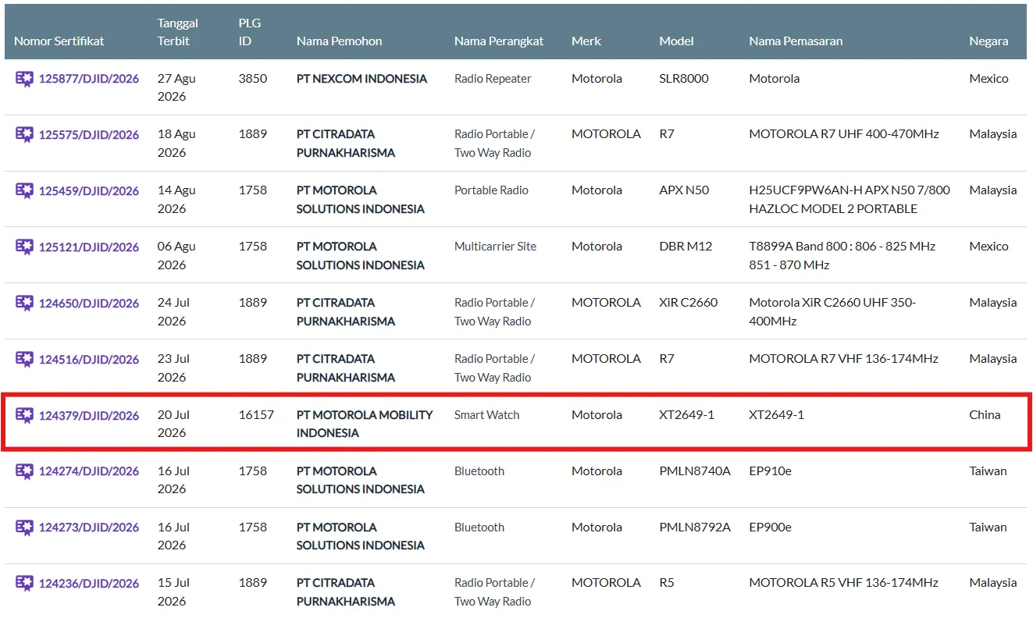
Task: Click certificate icon beside 125121/DJID/2026
Action: [24, 247]
